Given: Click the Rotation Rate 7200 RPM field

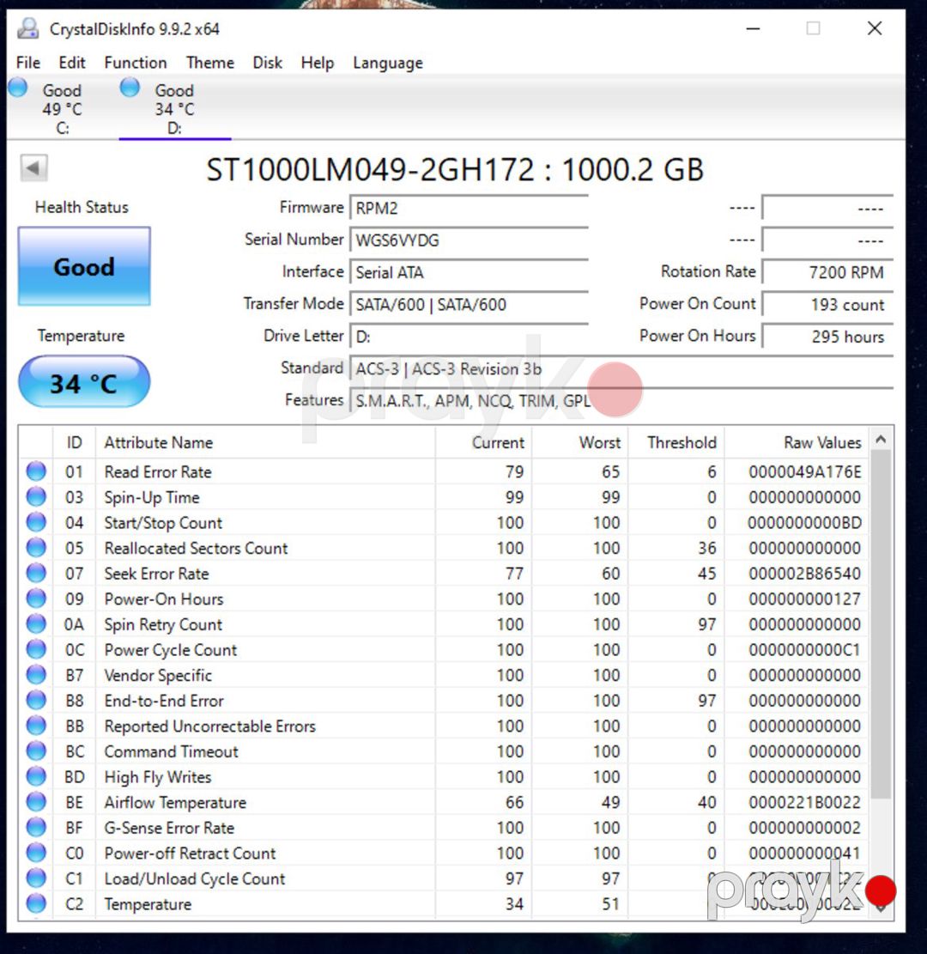Looking at the screenshot, I should pos(827,272).
